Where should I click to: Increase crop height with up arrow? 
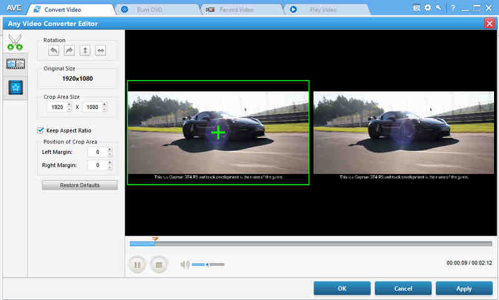tap(104, 104)
